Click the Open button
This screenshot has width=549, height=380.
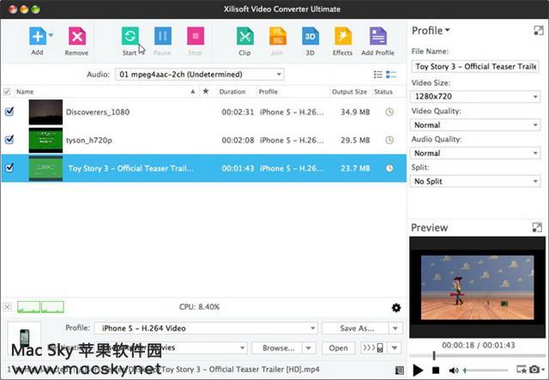[x=338, y=347]
